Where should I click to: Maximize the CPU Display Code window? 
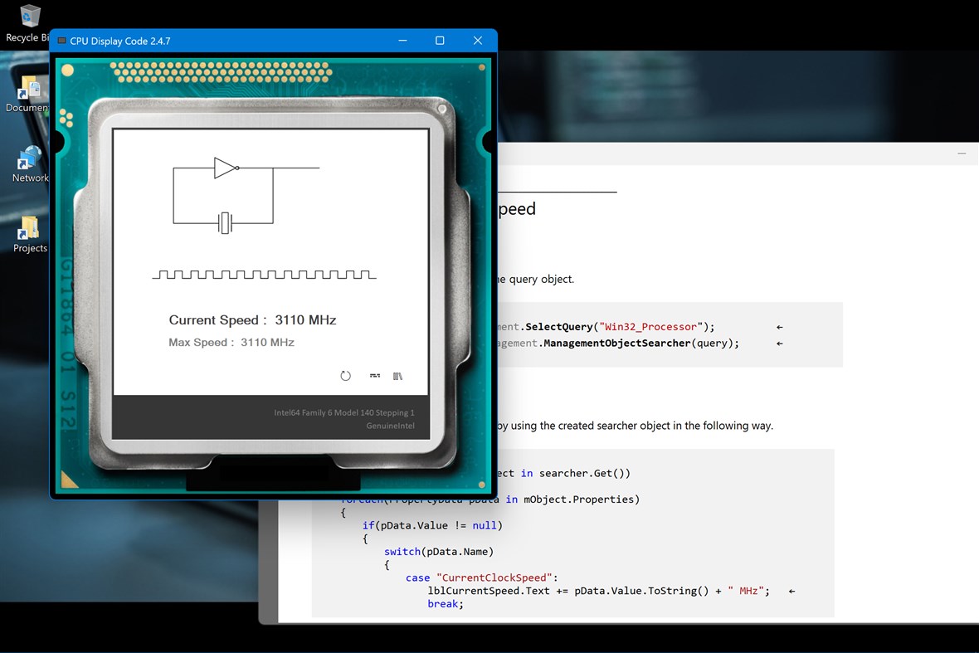[440, 40]
